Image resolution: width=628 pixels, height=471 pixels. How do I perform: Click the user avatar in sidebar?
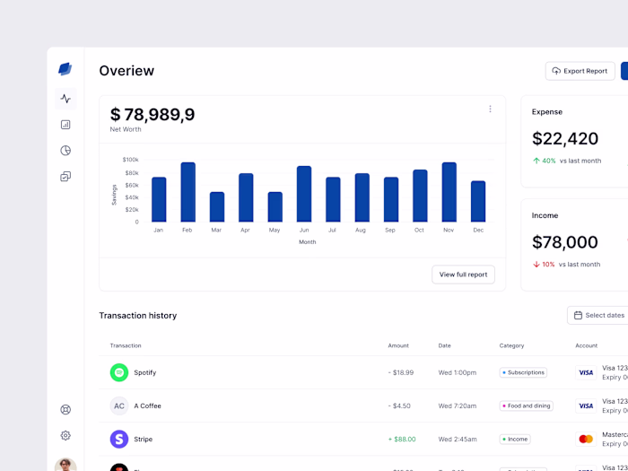click(65, 465)
